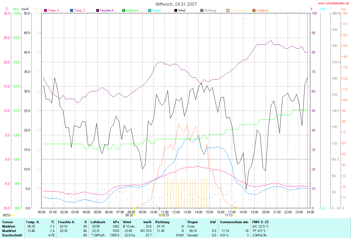Image resolution: width=351 pixels, height=238 pixels.
Task: Click the 'hPa' axis unit at top left
Action: pos(16,9)
